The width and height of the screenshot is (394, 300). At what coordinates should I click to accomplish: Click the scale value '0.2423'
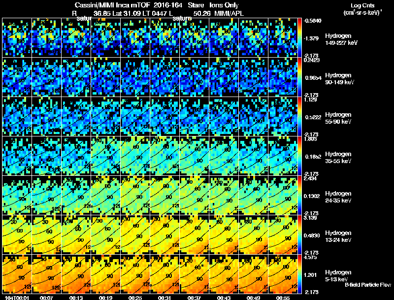click(x=312, y=60)
